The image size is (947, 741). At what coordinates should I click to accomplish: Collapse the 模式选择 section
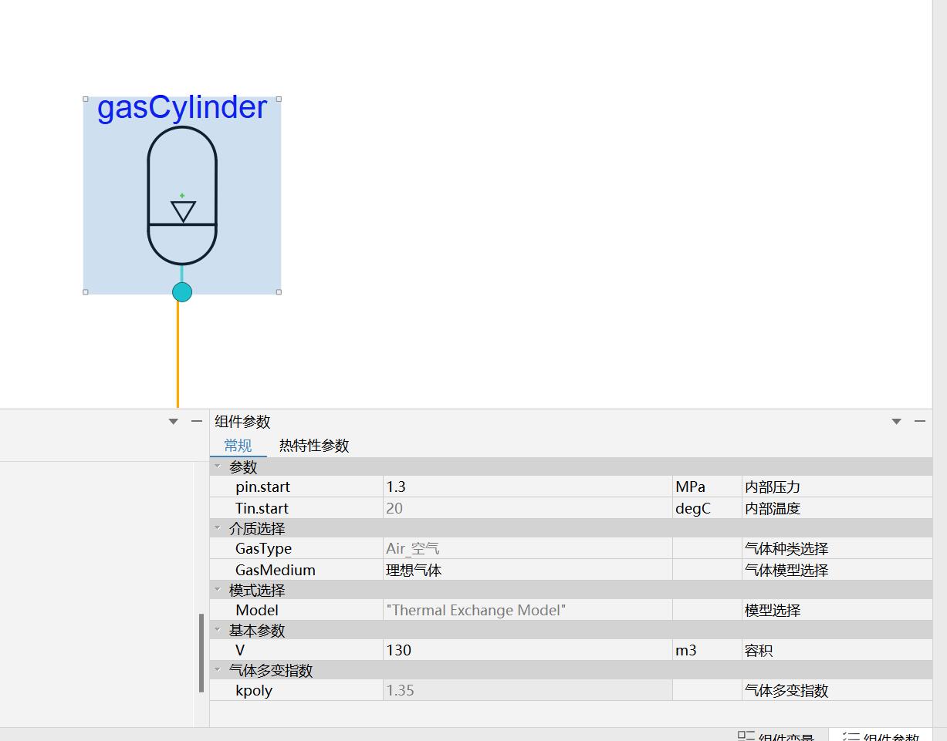pos(218,590)
